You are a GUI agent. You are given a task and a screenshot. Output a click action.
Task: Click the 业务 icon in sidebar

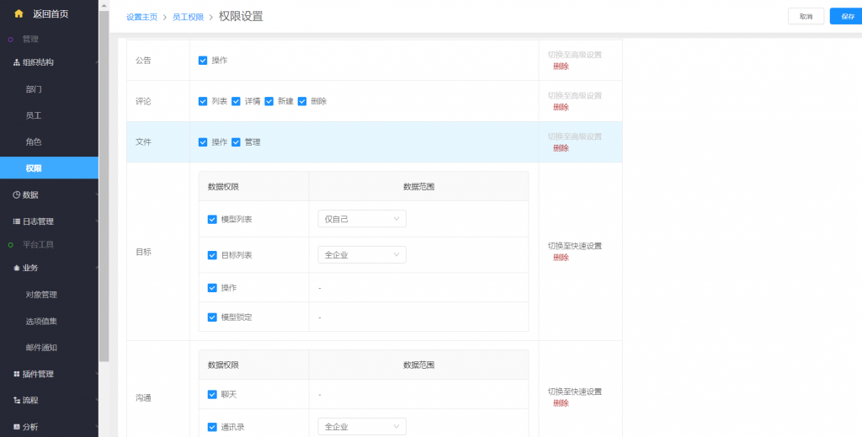click(16, 268)
